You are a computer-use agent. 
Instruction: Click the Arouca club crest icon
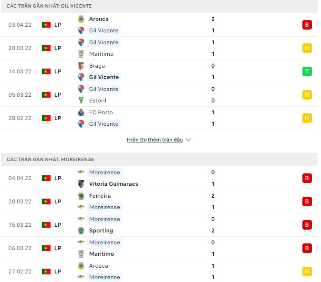click(x=81, y=19)
